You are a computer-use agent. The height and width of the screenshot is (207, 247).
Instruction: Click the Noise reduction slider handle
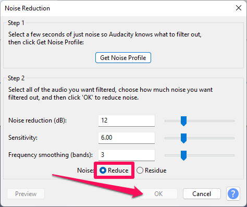(x=183, y=121)
